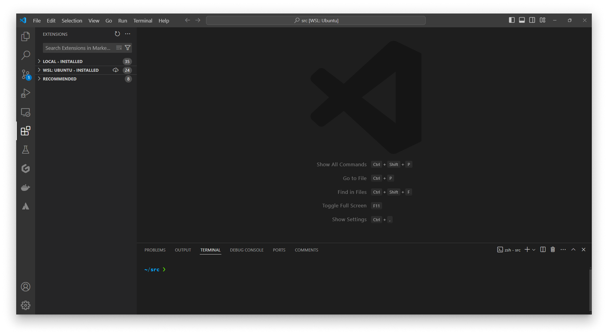
Task: Open the Run and Debug view
Action: coord(25,93)
